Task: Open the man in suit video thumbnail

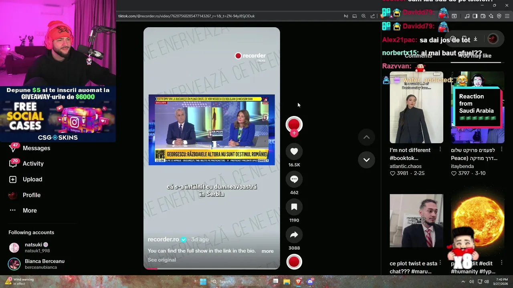Action: (x=416, y=221)
